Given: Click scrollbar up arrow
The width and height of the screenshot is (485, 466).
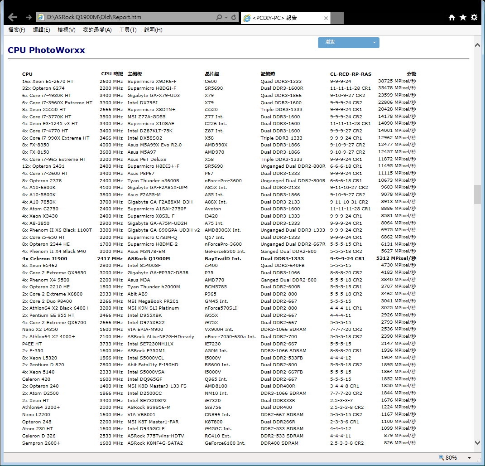Looking at the screenshot, I should pyautogui.click(x=477, y=45).
